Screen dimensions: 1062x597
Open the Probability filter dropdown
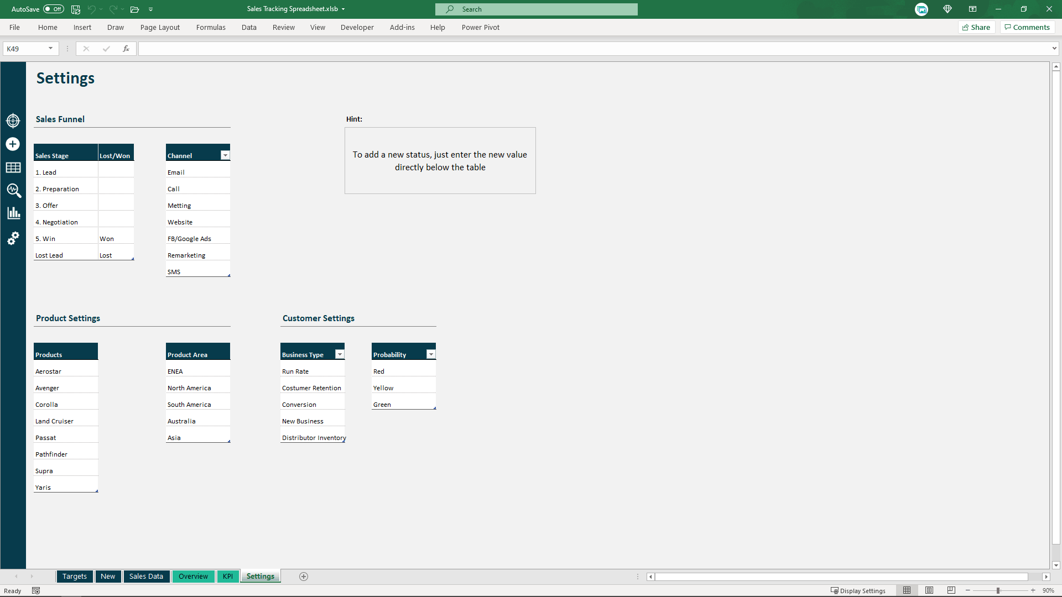[431, 354]
